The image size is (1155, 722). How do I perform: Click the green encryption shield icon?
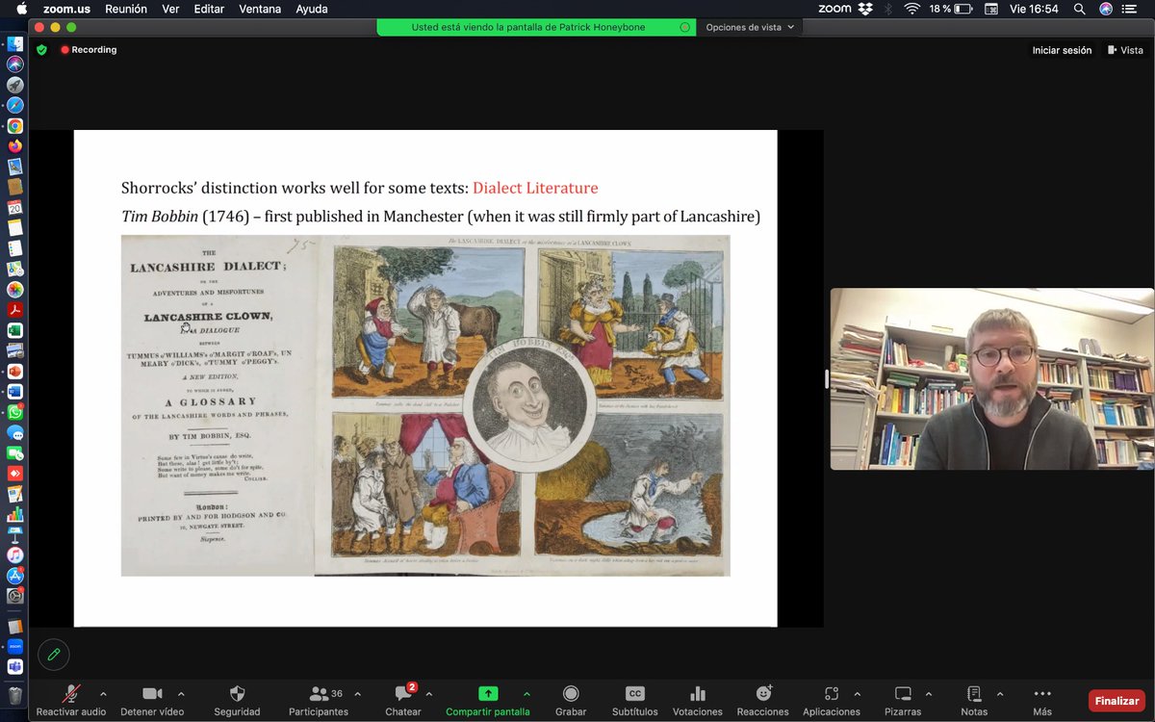(42, 50)
